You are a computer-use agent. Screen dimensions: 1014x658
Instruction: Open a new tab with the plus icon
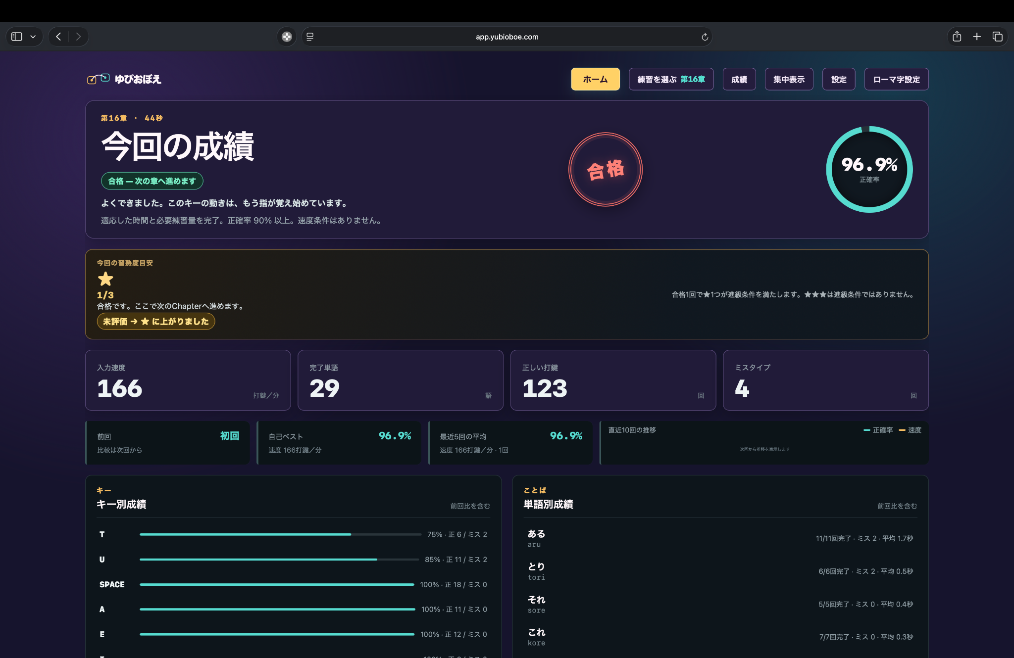(x=977, y=37)
